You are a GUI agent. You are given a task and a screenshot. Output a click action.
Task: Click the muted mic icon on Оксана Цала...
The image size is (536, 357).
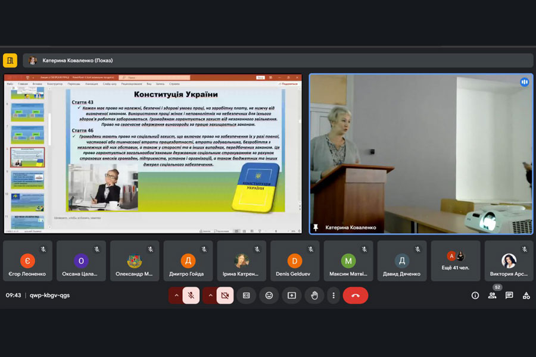coord(97,249)
